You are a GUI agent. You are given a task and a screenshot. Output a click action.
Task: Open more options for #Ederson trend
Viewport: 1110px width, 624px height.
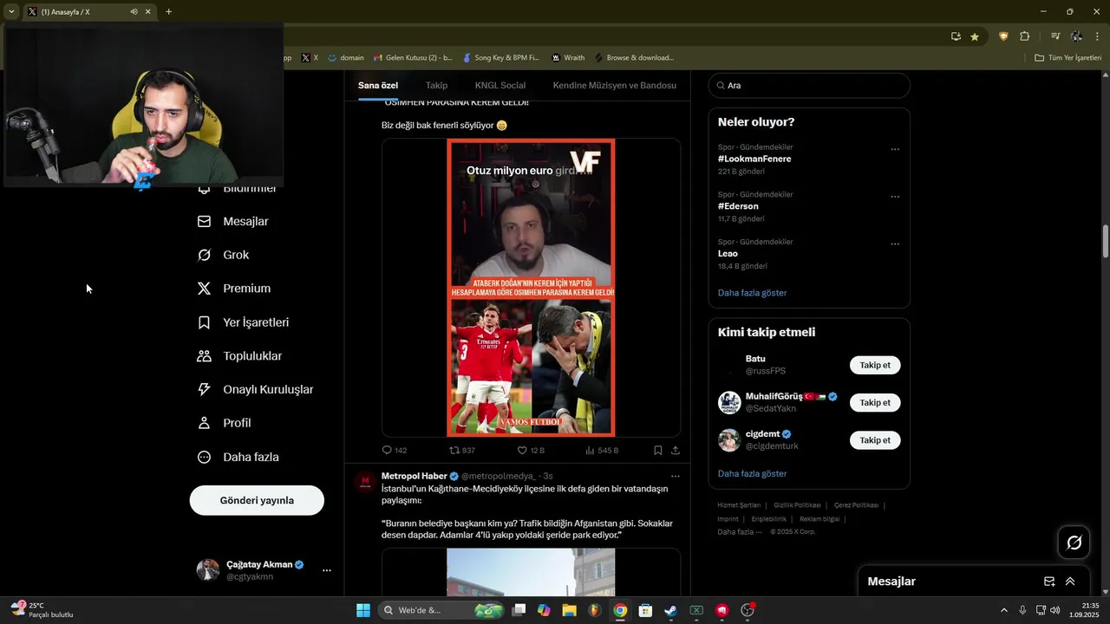895,197
